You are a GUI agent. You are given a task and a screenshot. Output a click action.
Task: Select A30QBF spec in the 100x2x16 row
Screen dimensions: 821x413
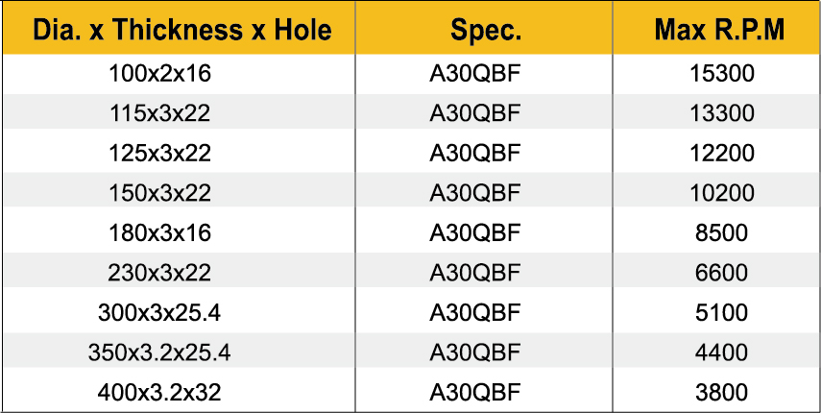[x=475, y=74]
